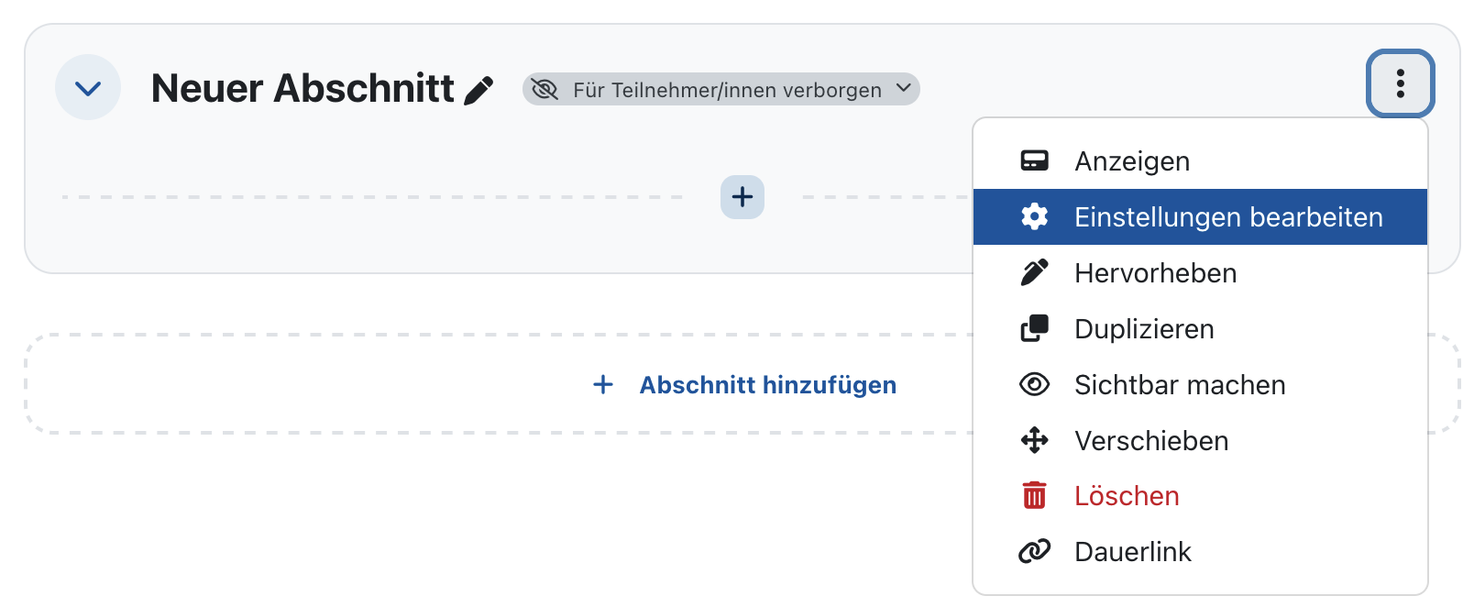Choose Einstellungen bearbeiten from the menu

1228,216
